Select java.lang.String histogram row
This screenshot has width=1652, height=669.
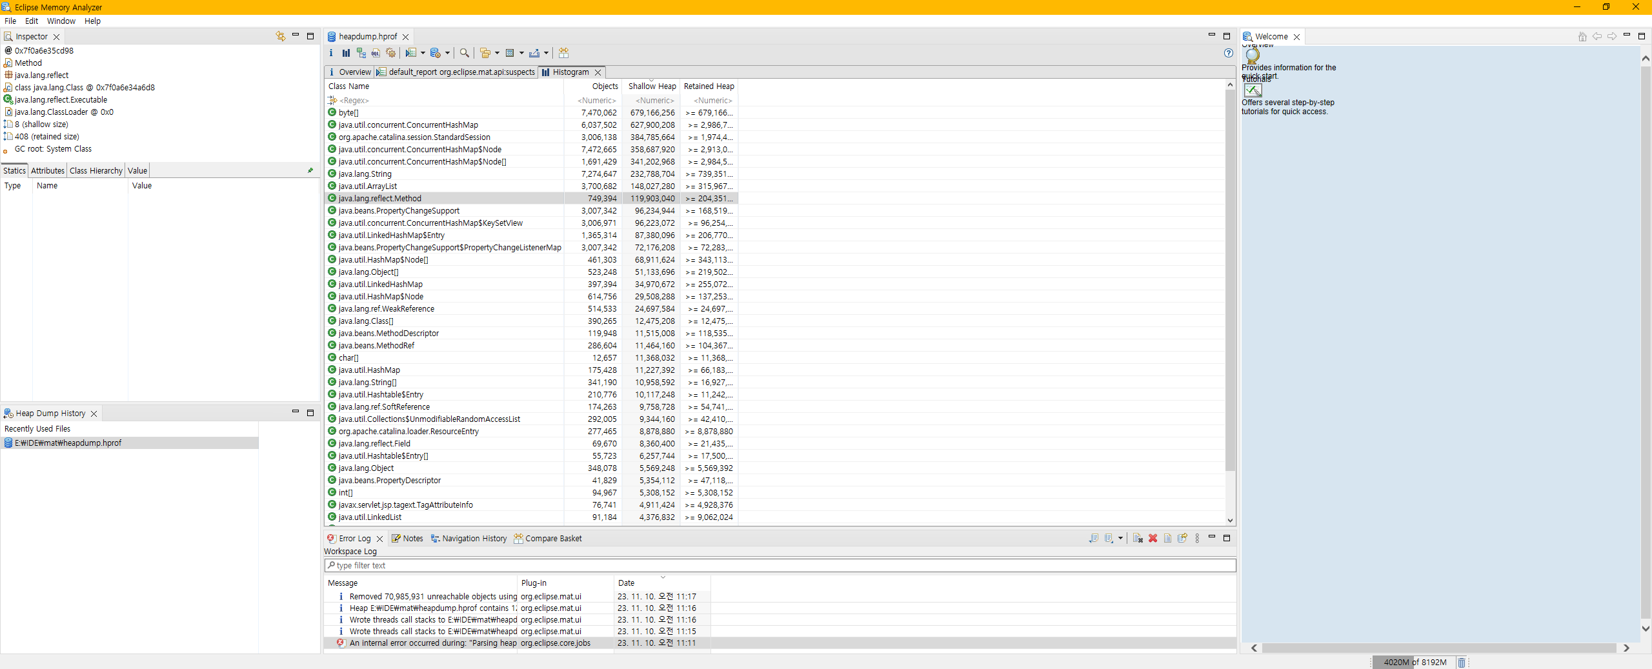[531, 174]
